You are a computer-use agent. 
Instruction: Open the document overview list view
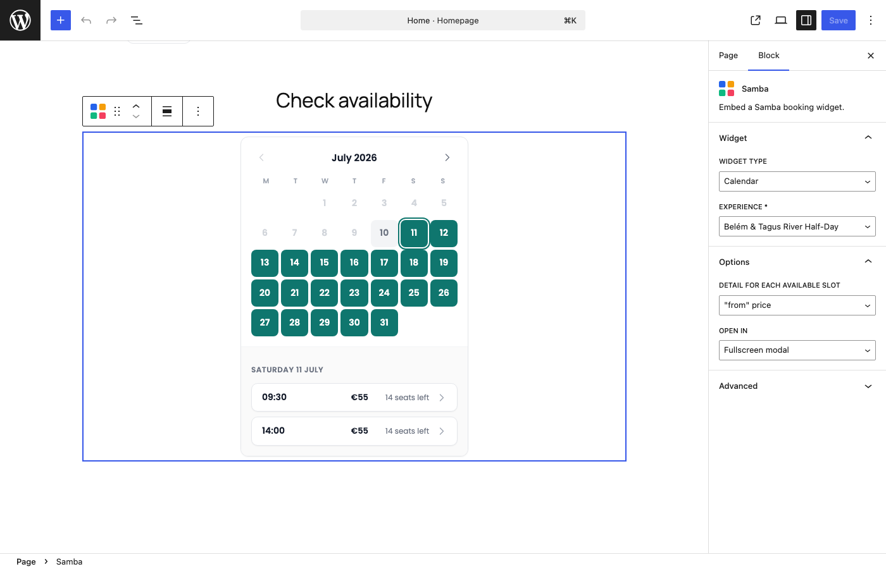click(137, 20)
